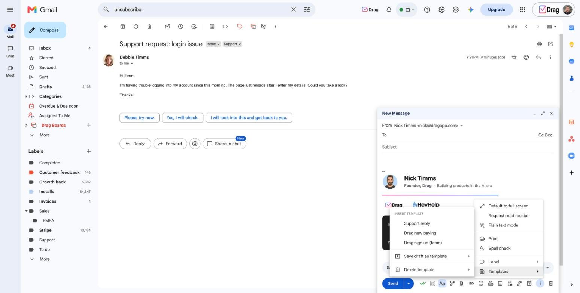The height and width of the screenshot is (293, 580).
Task: Reply using the arrow icon beside the timestamp
Action: coord(538,57)
